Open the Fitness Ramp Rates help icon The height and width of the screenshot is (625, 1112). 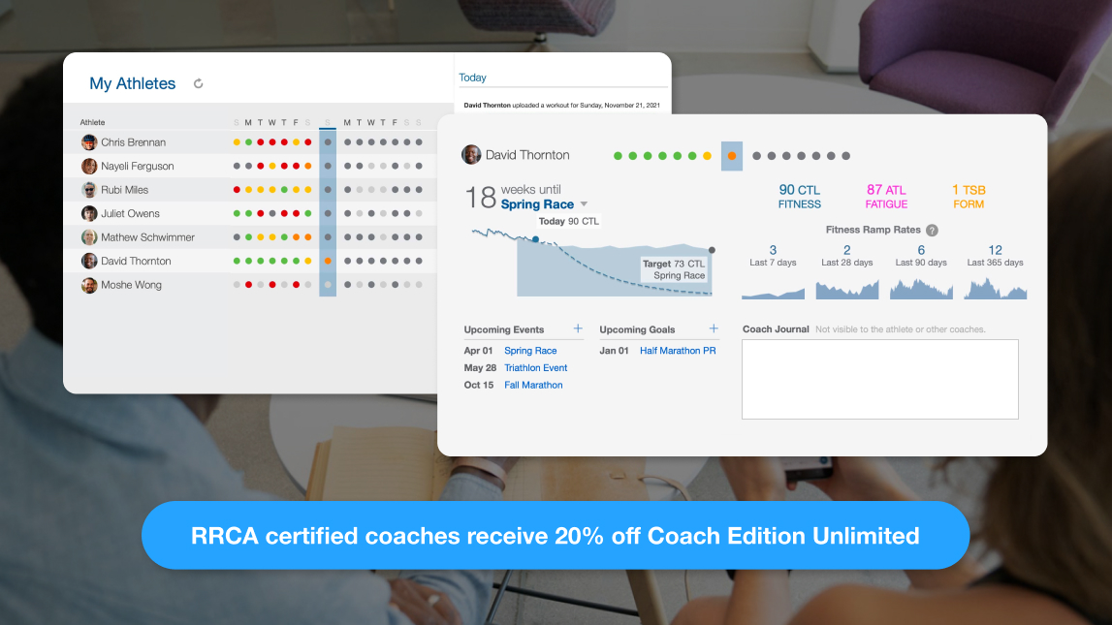pyautogui.click(x=932, y=231)
